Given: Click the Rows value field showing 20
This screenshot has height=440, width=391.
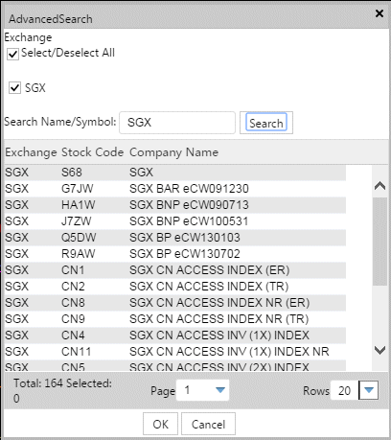Looking at the screenshot, I should coord(345,390).
